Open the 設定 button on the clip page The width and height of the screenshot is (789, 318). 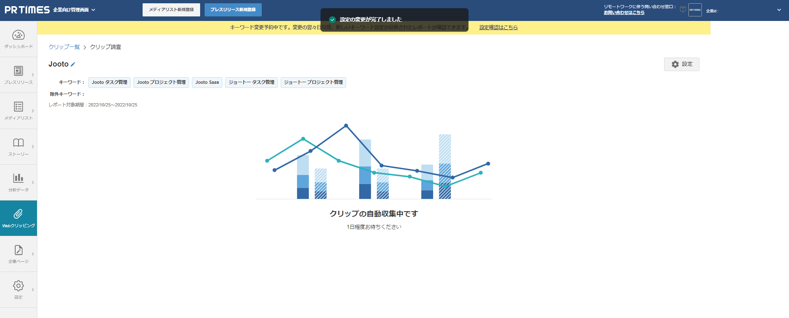tap(681, 64)
